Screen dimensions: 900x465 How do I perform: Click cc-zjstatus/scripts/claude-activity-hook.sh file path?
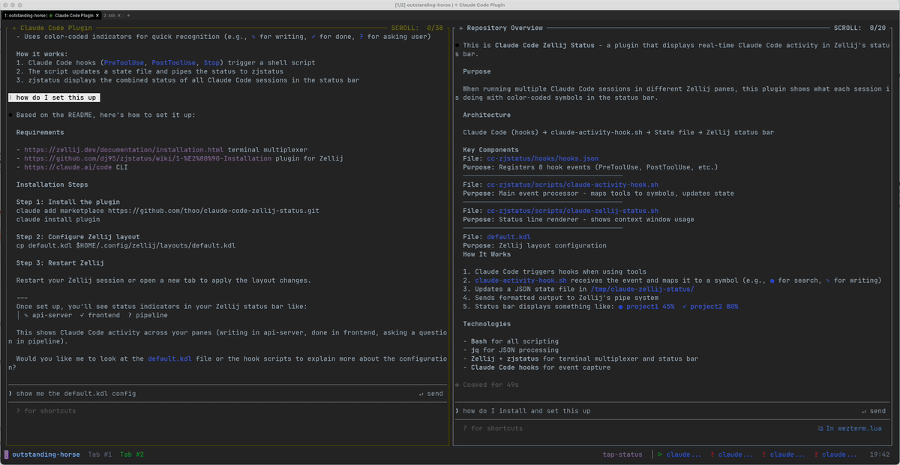pos(573,184)
